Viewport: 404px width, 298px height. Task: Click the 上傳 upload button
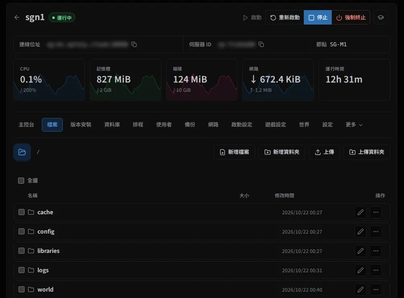[324, 152]
